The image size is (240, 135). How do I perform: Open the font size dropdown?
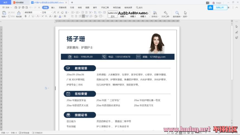pyautogui.click(x=46, y=13)
